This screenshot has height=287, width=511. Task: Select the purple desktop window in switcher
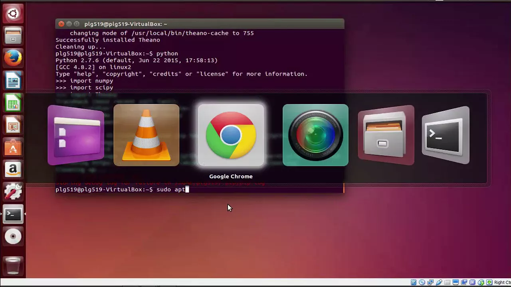[76, 135]
